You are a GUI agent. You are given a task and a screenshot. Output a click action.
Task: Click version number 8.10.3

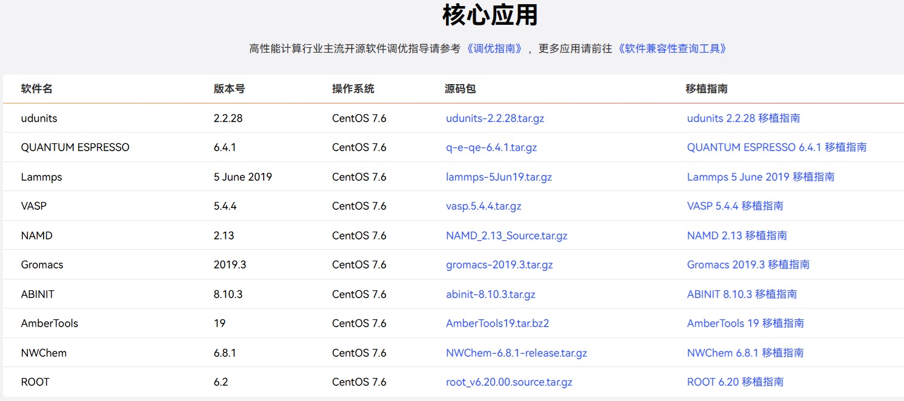click(x=228, y=295)
